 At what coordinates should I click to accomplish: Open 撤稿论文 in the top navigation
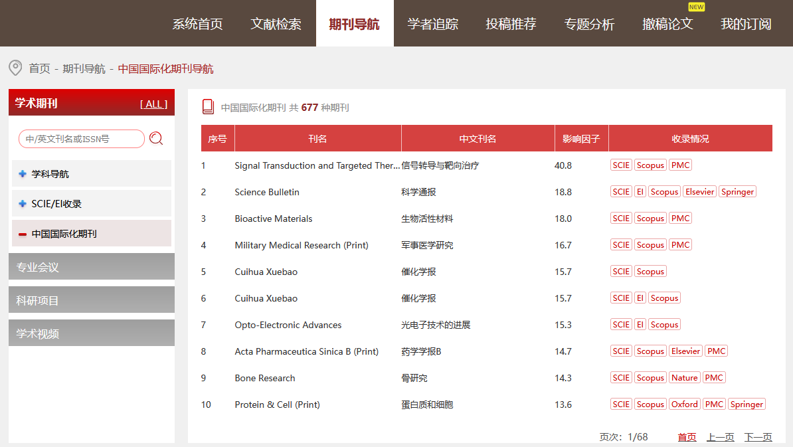667,24
